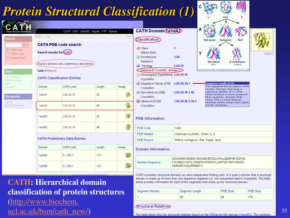Click the green Architecture icon
The image size is (290, 218).
pos(138,57)
